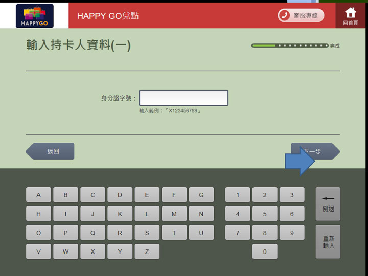
Task: Hit the T letter key
Action: click(174, 233)
